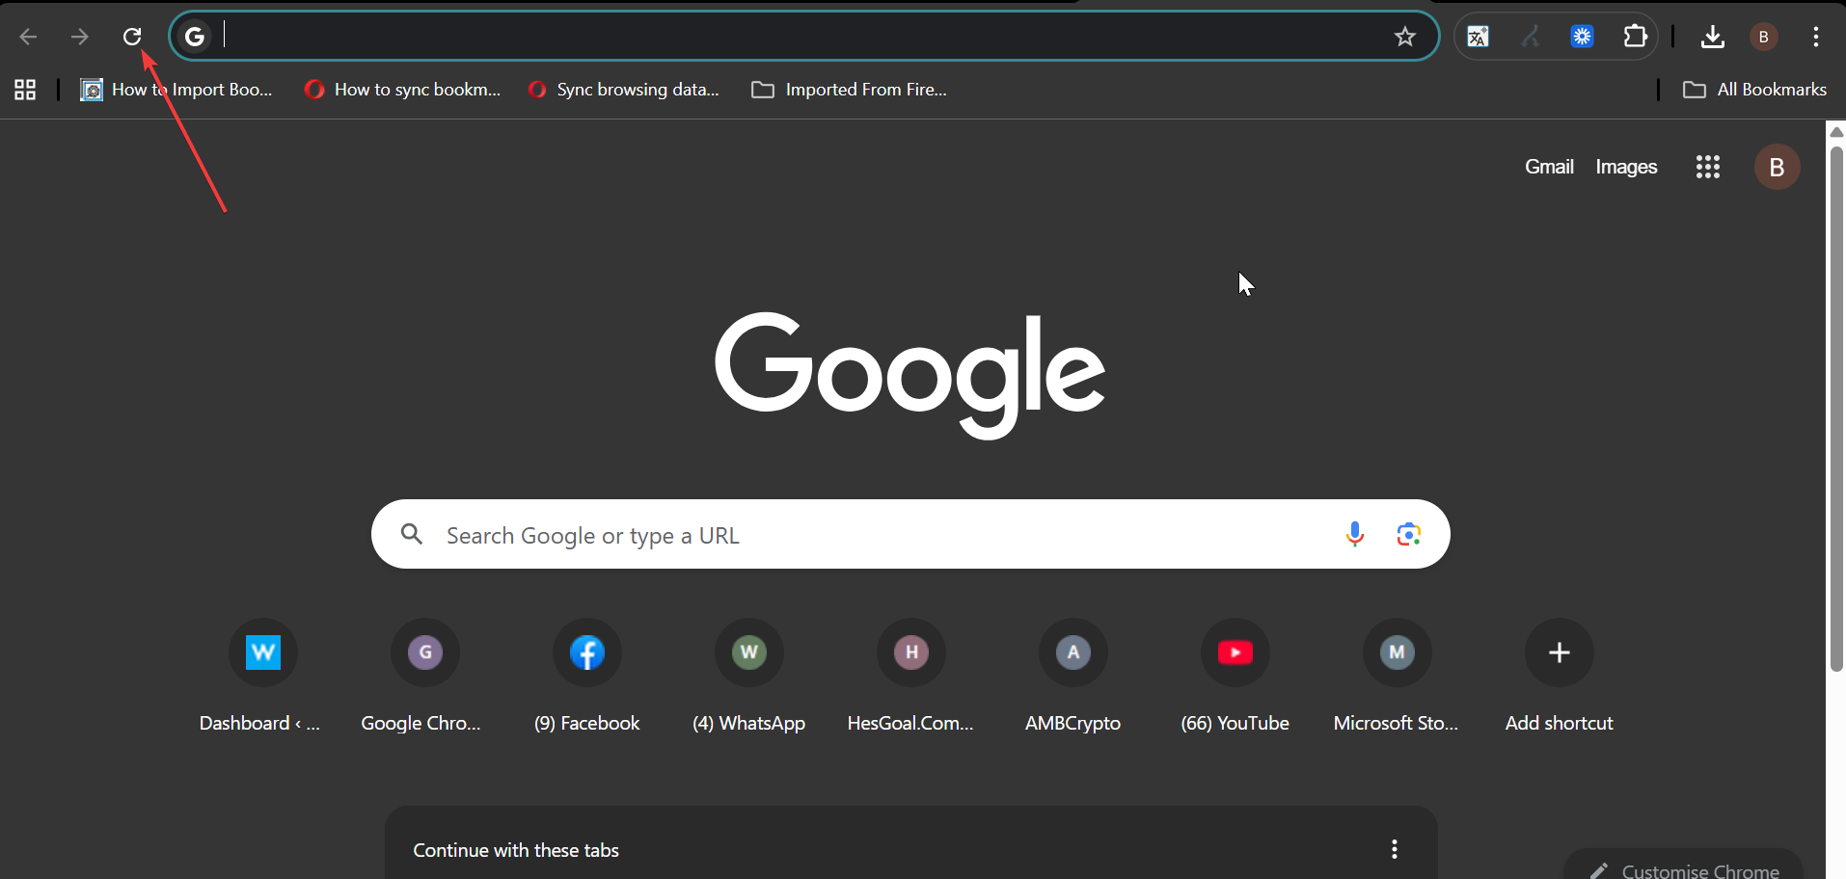Click the greyed-out pen extension icon
This screenshot has height=879, width=1846.
click(1530, 37)
